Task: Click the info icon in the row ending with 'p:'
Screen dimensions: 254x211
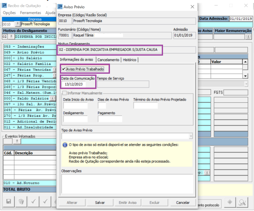Action: [x=207, y=173]
